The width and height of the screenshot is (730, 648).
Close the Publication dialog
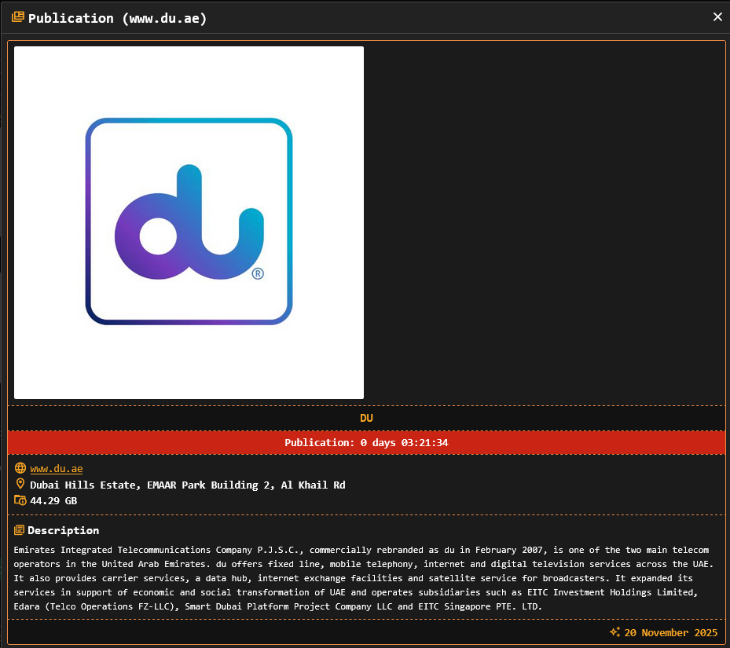pos(717,16)
